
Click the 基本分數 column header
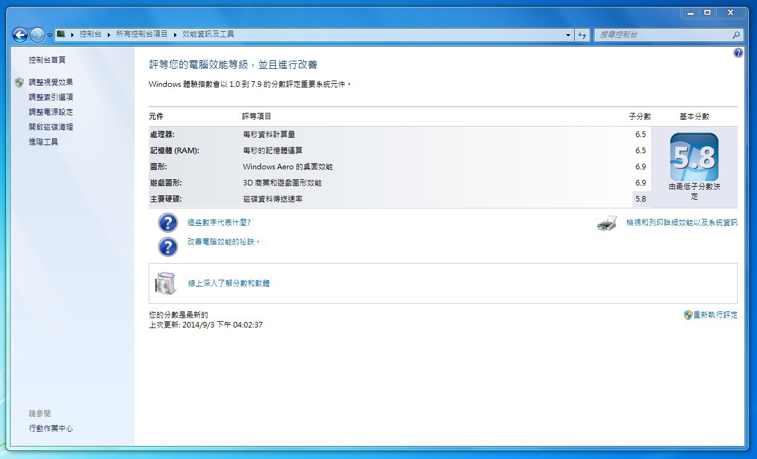point(694,117)
